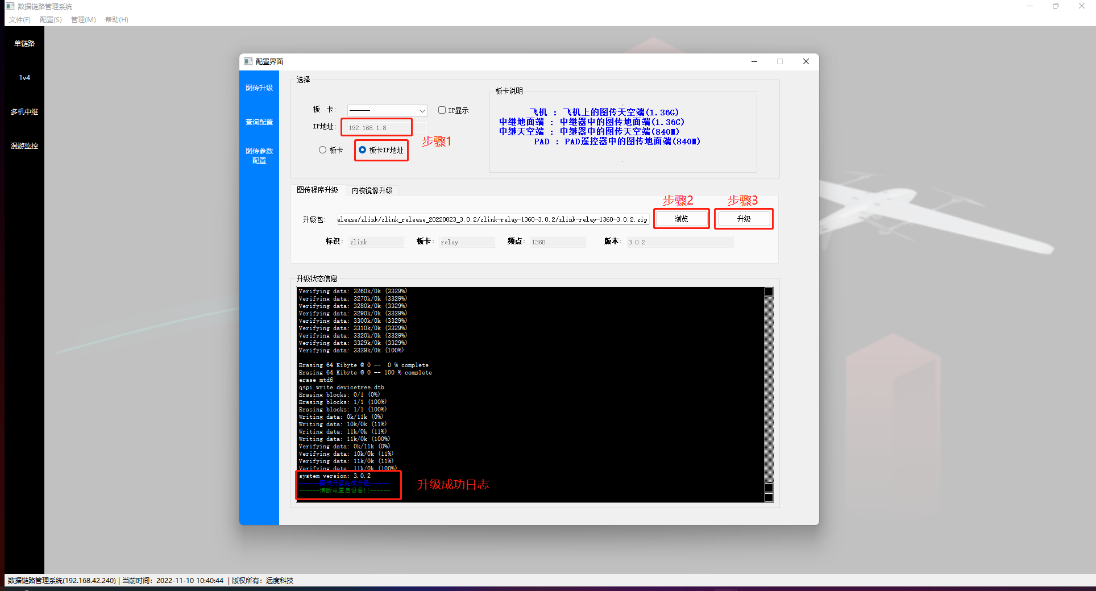Viewport: 1096px width, 591px height.
Task: Close the 配置界面 dialog
Action: (806, 61)
